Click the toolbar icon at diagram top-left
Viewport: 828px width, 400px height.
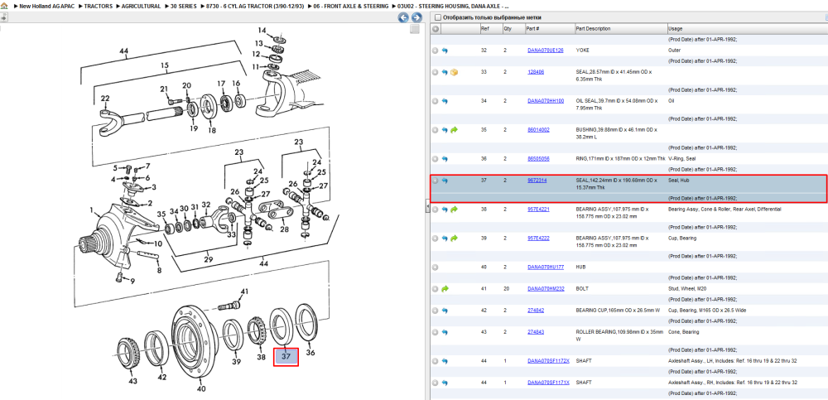[3, 17]
